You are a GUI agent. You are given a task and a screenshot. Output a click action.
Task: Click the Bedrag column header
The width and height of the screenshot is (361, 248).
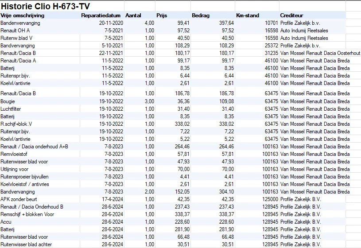pos(201,15)
